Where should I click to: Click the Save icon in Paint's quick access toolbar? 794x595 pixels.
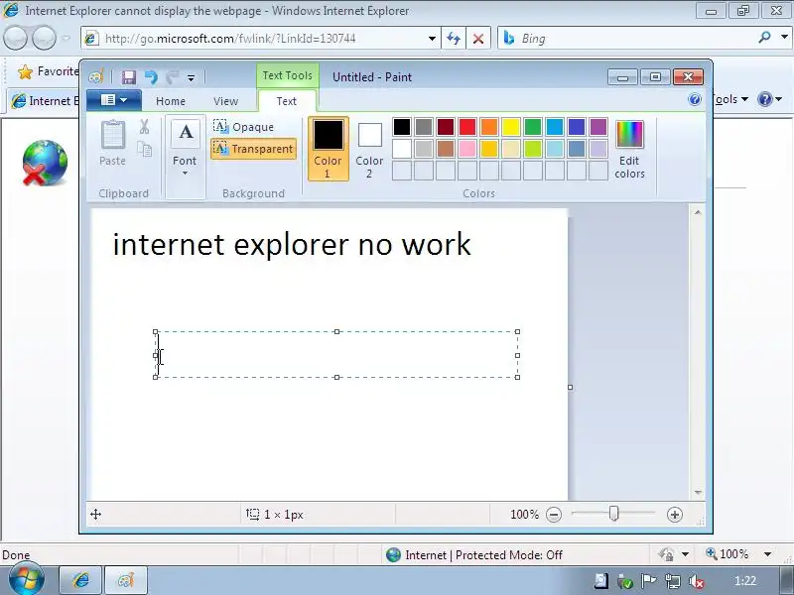pos(129,77)
